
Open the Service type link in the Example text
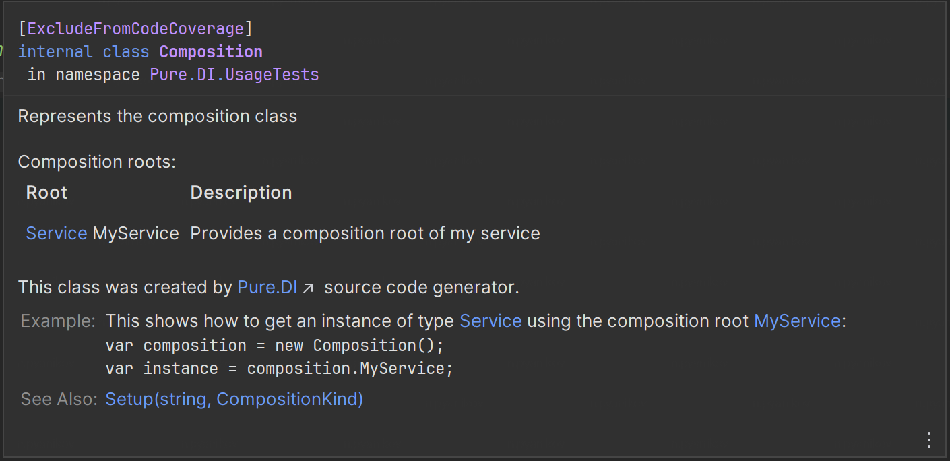[490, 321]
